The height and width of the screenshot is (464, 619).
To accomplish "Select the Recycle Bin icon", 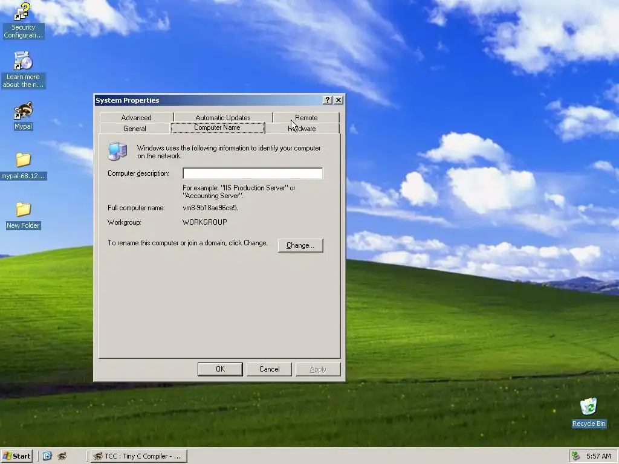I will [x=589, y=413].
